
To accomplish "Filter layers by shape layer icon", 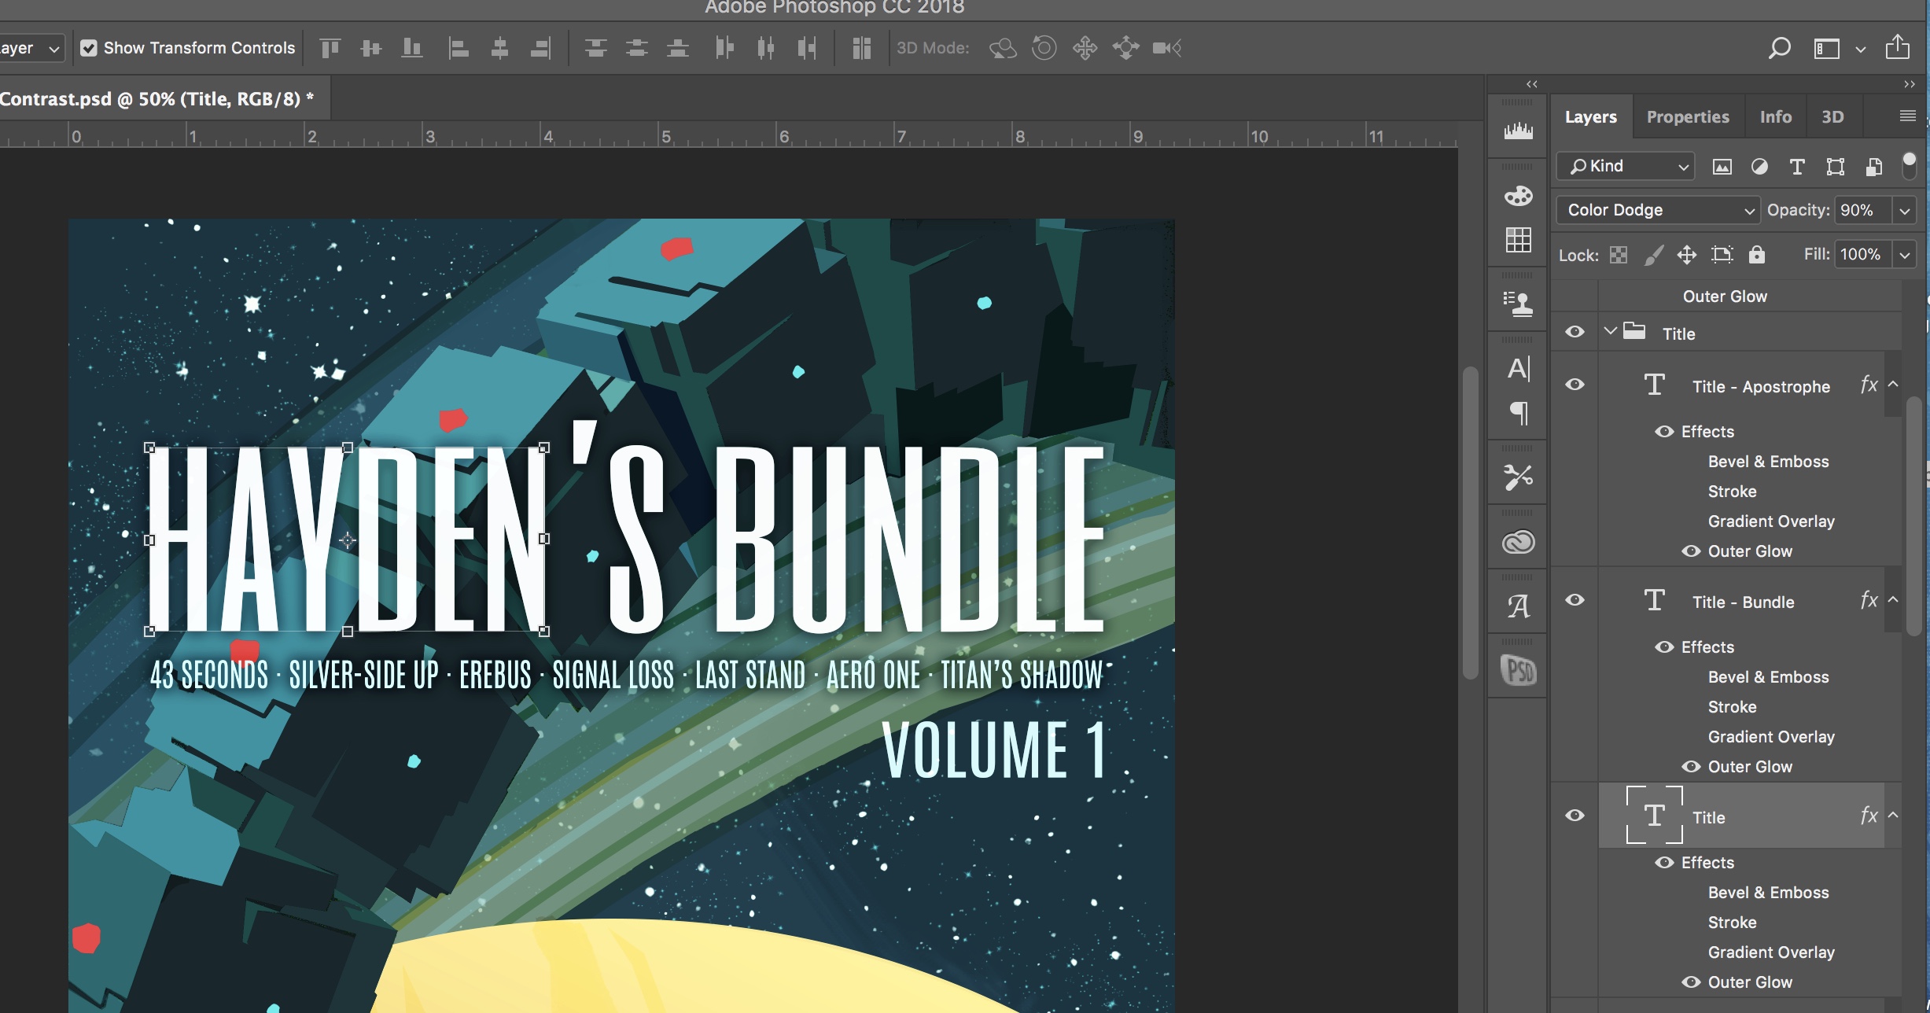I will [1835, 167].
